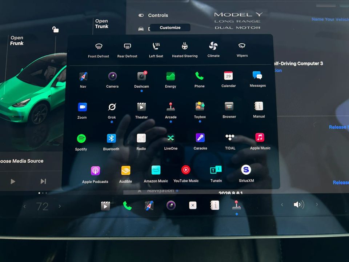Open Navigation entry behind app drawer
349x262 pixels.
coord(160,191)
